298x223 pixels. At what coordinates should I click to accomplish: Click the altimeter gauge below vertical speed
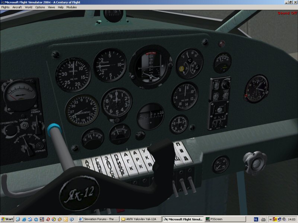point(117,103)
